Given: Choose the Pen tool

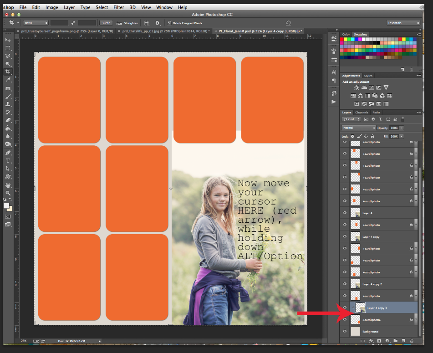Looking at the screenshot, I should click(8, 153).
